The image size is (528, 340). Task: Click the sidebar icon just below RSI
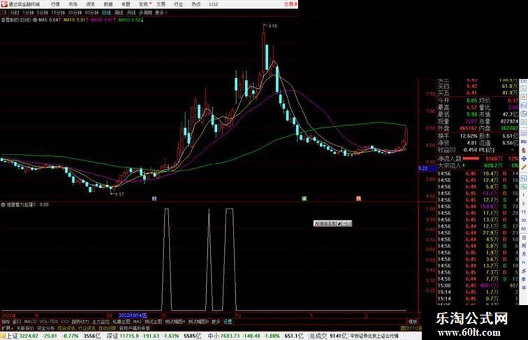click(524, 150)
